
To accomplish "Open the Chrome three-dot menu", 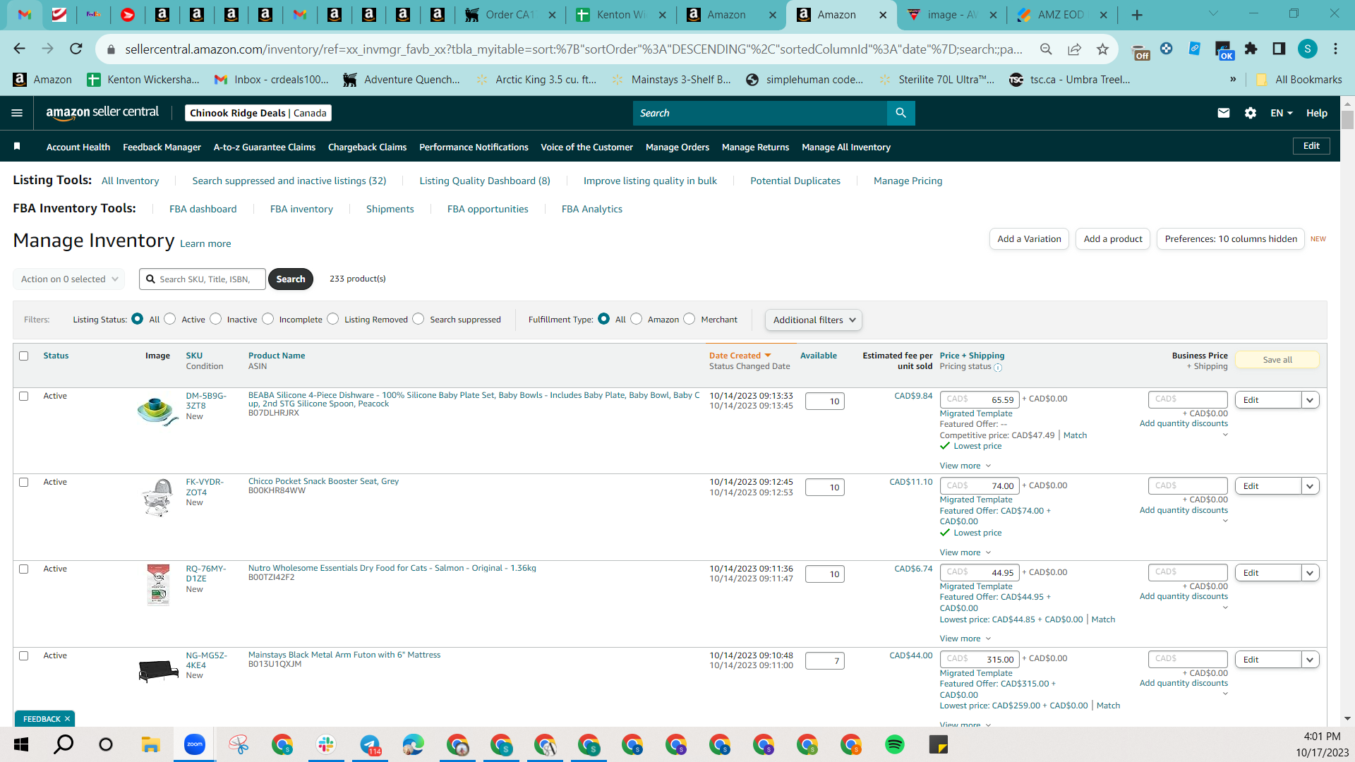I will 1335,49.
